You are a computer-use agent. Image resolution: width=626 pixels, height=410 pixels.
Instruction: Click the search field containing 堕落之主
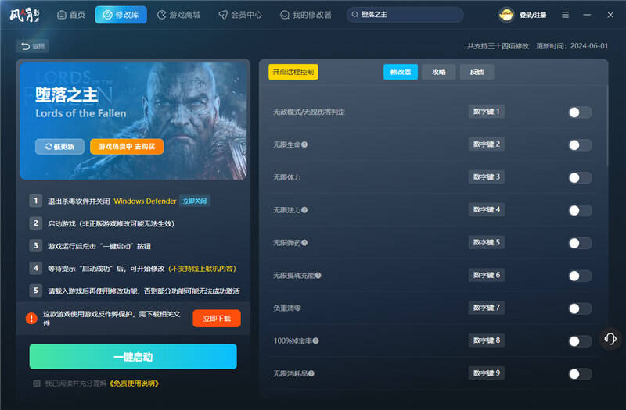[x=408, y=15]
